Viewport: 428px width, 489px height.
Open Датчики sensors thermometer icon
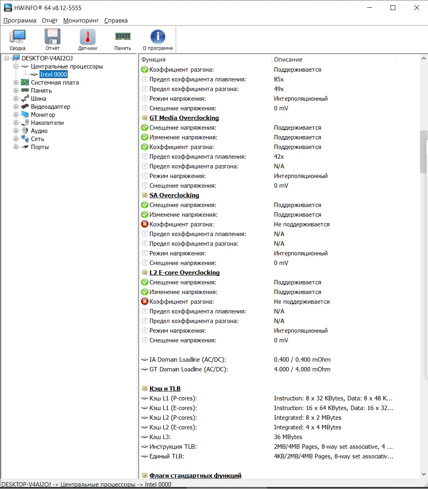(x=87, y=37)
